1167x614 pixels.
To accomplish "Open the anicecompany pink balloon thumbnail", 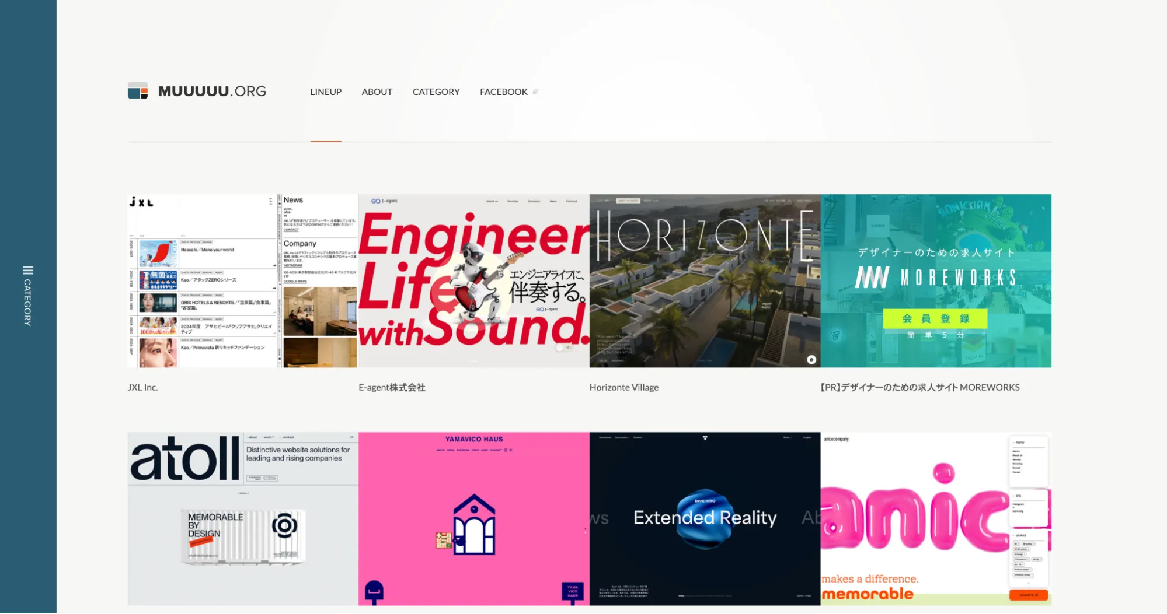I will click(936, 519).
